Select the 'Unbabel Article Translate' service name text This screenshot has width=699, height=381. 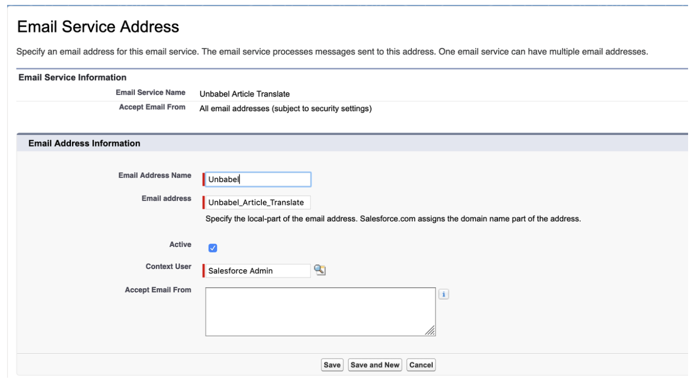coord(244,94)
